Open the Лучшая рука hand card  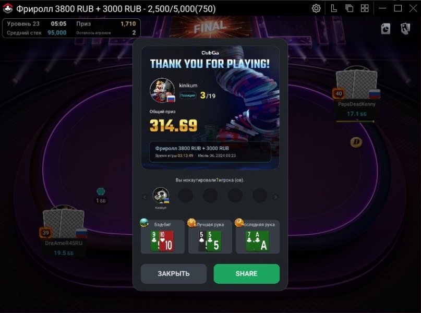pos(210,236)
